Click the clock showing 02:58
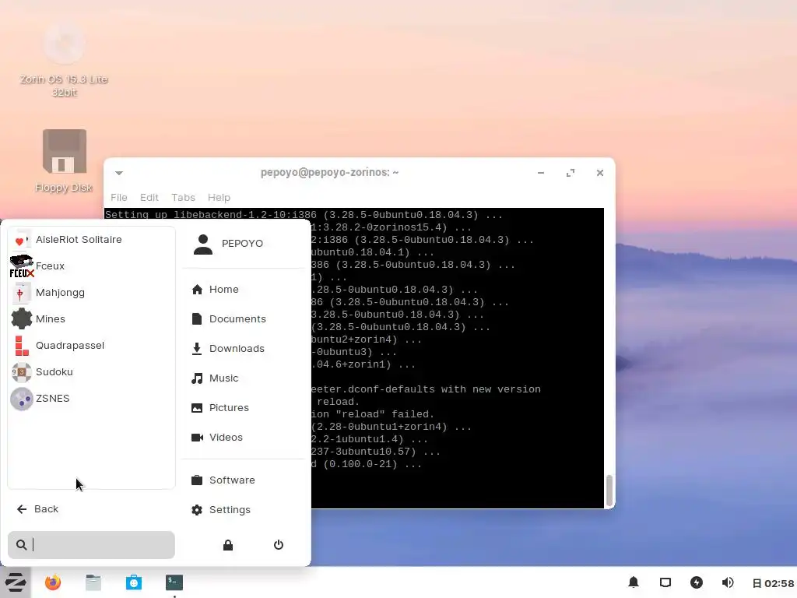 (774, 583)
